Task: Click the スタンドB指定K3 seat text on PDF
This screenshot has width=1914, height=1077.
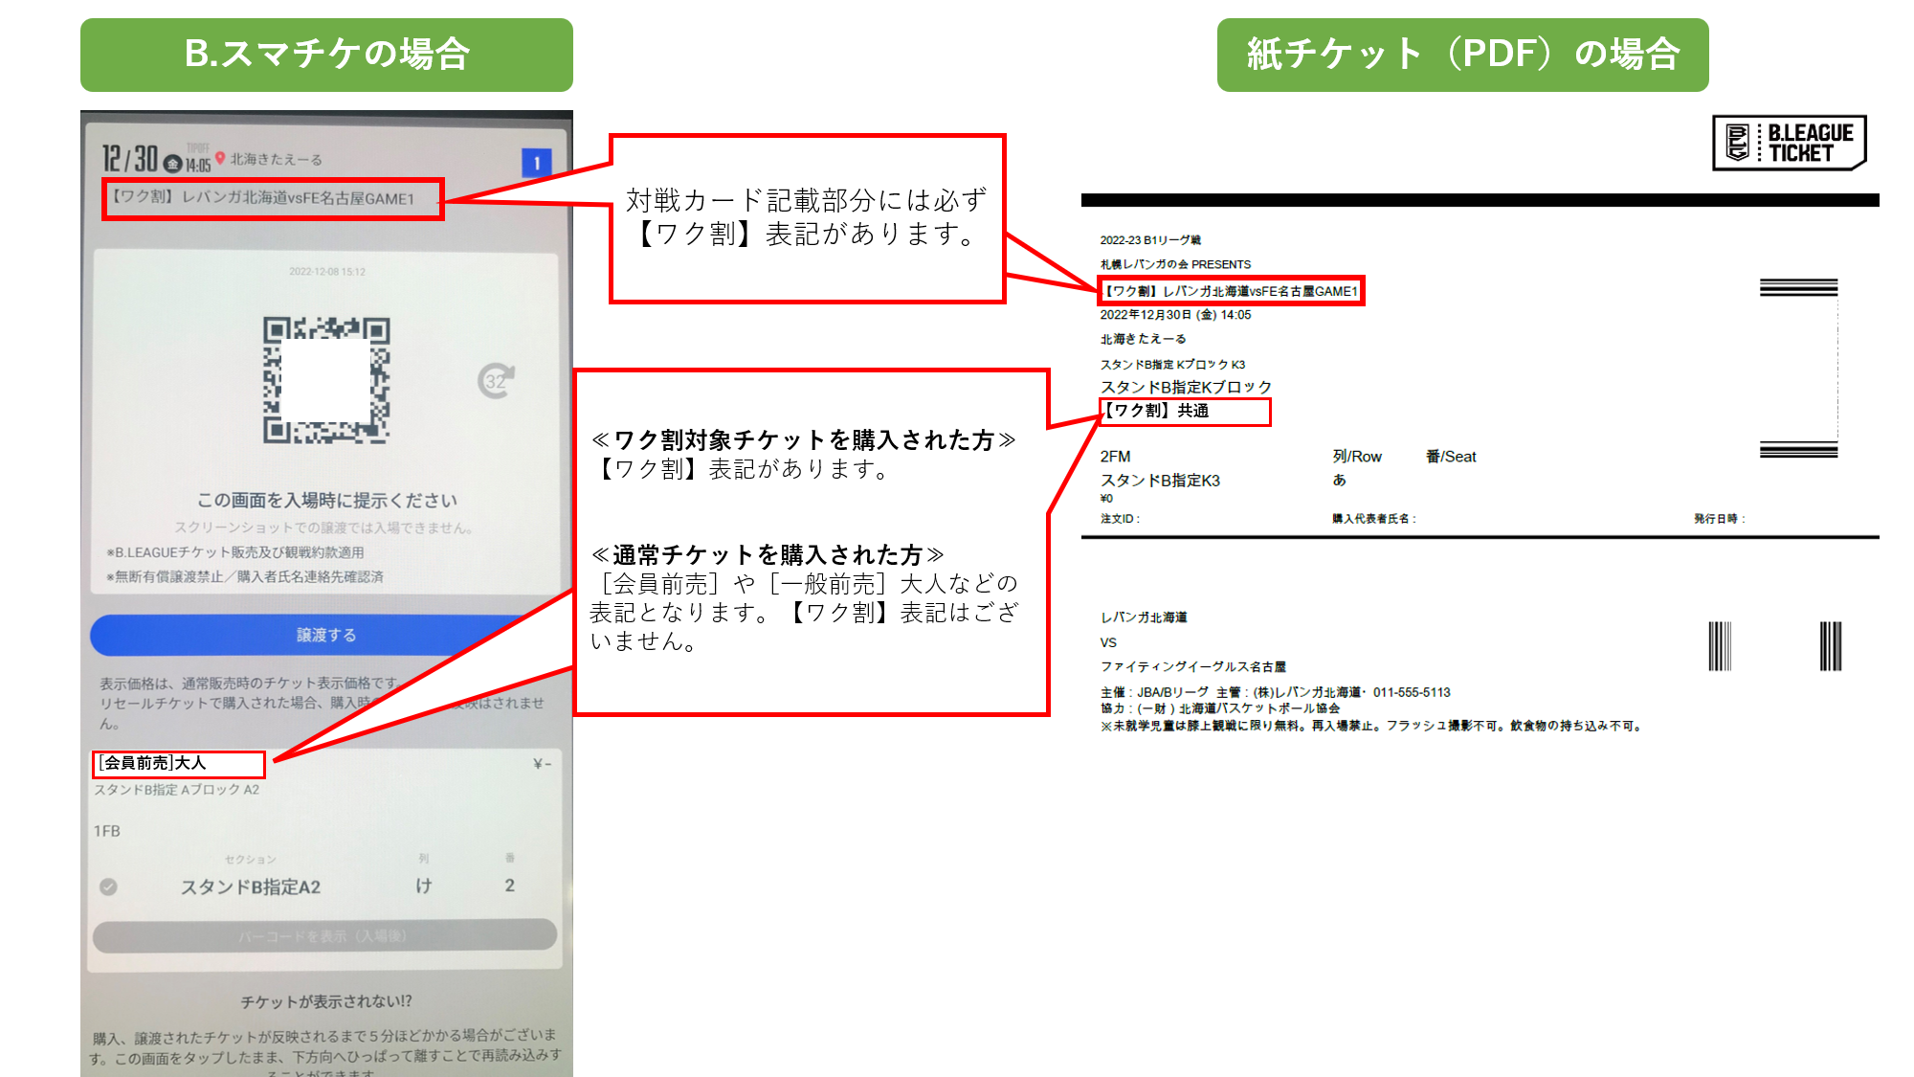Action: tap(1160, 481)
